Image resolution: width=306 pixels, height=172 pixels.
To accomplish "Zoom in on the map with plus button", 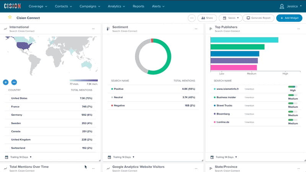I will pyautogui.click(x=6, y=82).
